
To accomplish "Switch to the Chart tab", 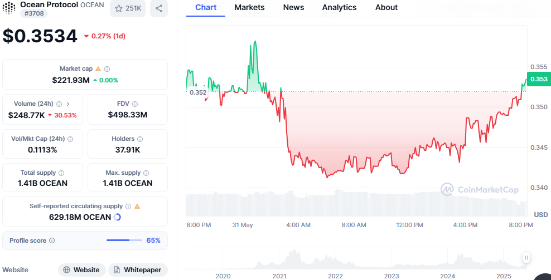I will 206,7.
